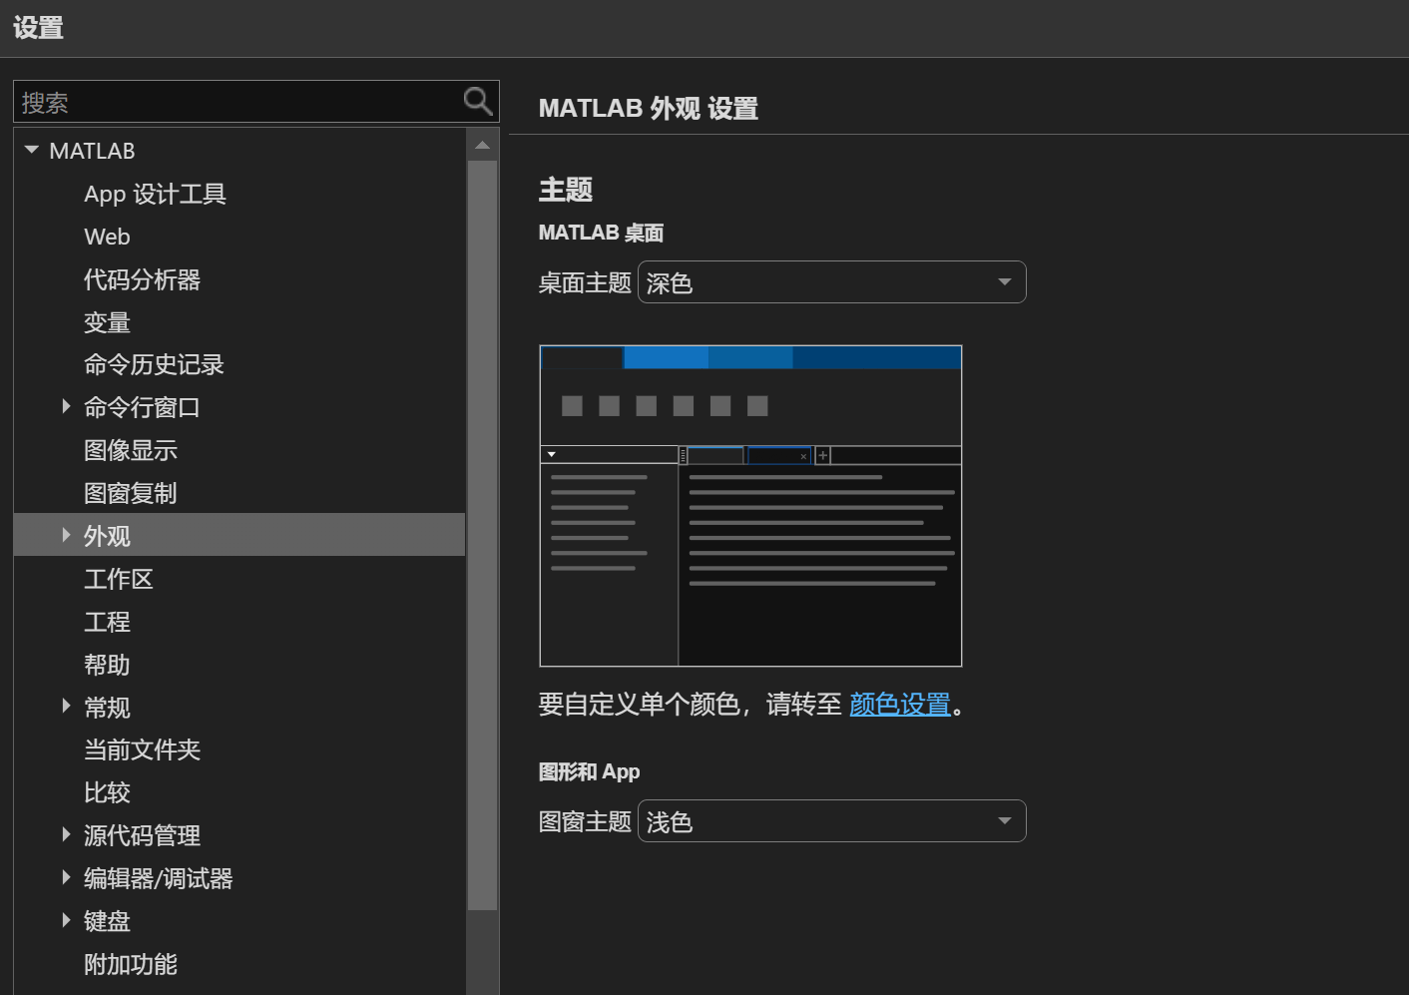This screenshot has height=995, width=1409.
Task: Expand the 源代码管理 tree node
Action: tap(66, 834)
